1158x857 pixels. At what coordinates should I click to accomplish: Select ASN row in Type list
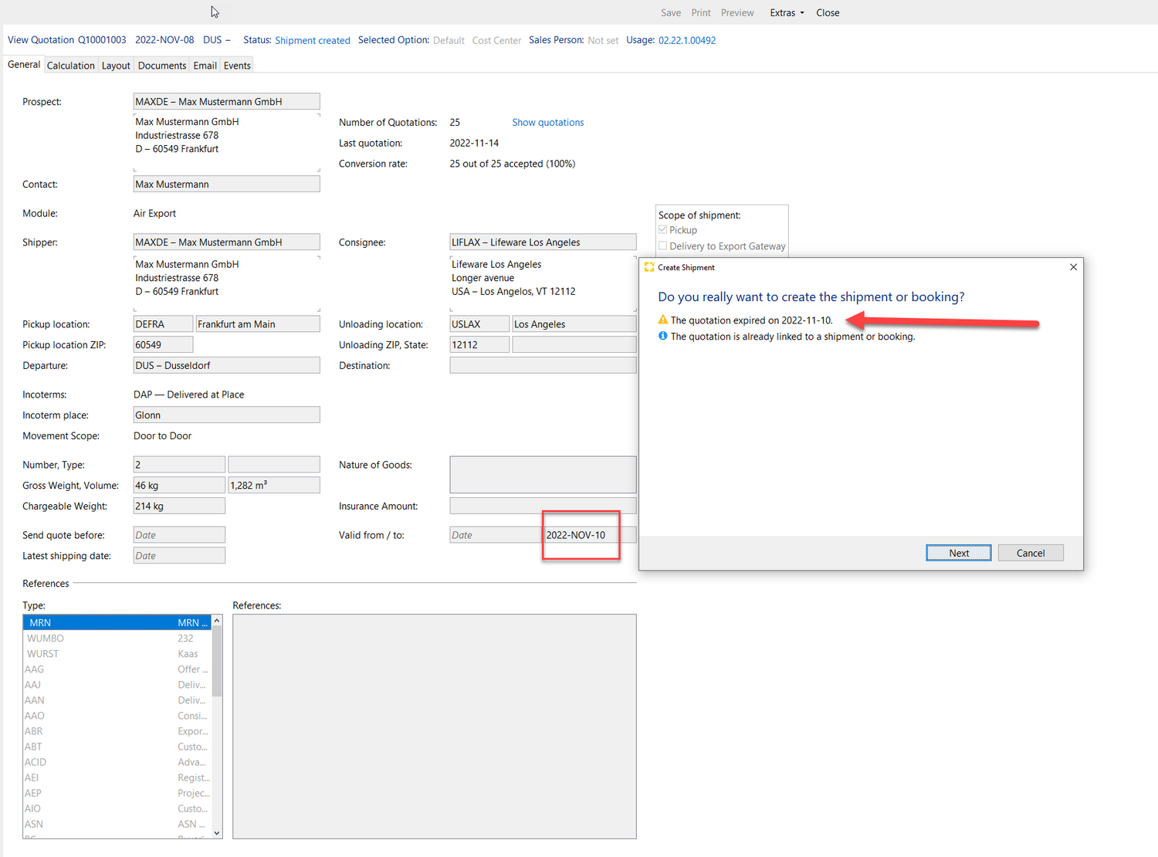click(117, 823)
